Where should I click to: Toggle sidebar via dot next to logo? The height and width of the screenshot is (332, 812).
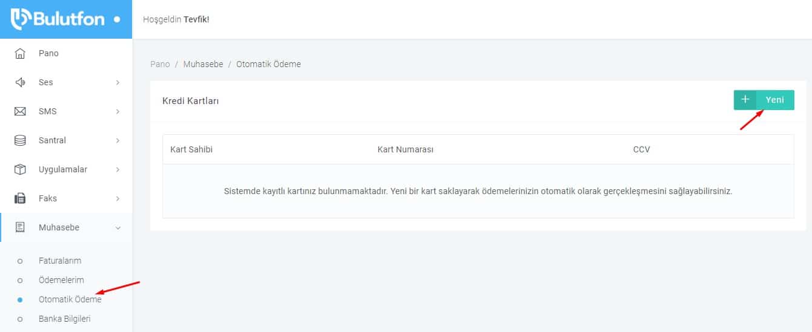[117, 19]
